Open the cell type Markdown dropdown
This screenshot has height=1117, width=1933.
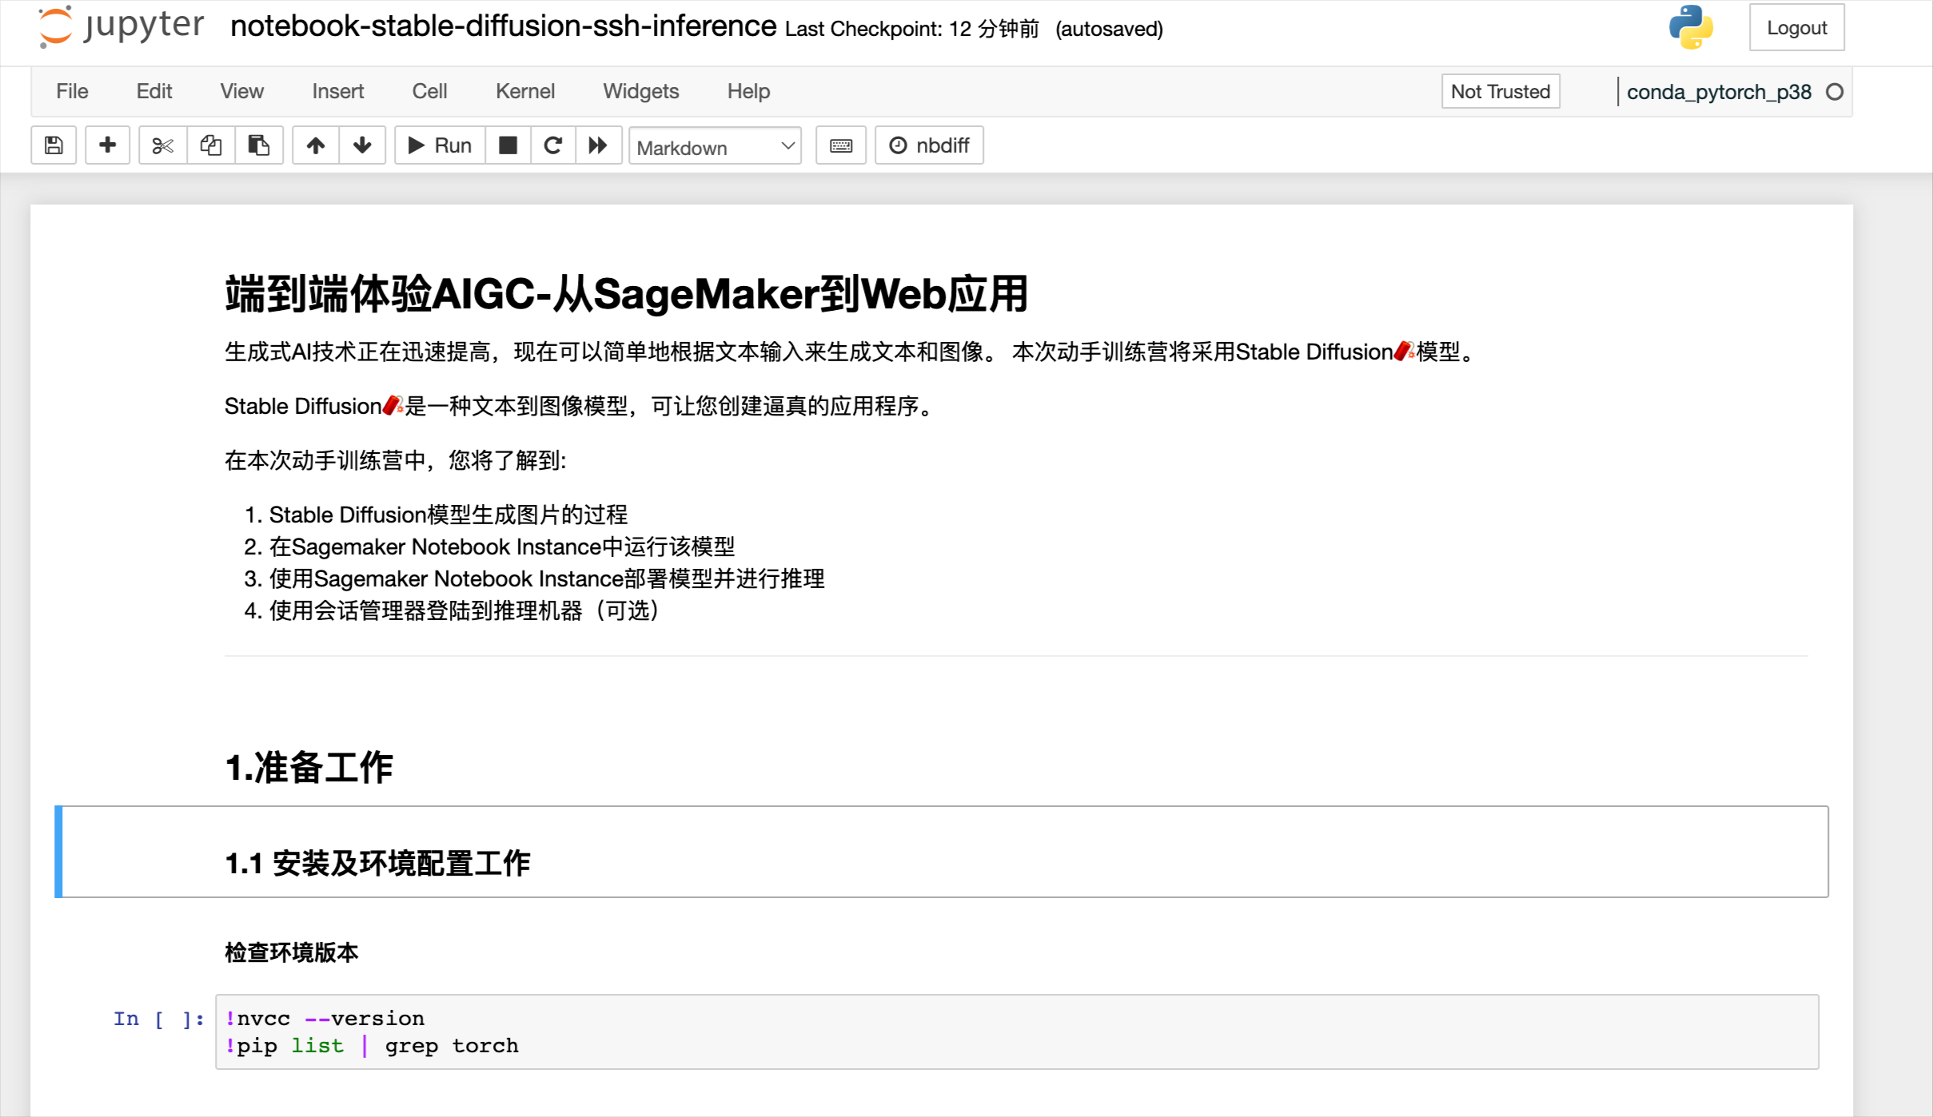[x=715, y=147]
